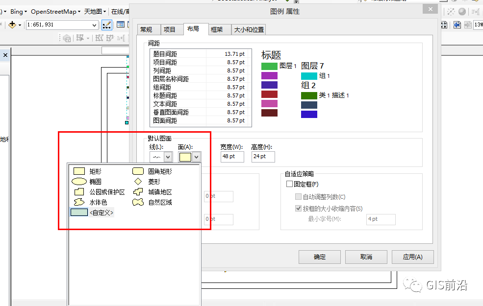The width and height of the screenshot is (483, 306).
Task: Select the 组间距 row
Action: click(x=201, y=87)
